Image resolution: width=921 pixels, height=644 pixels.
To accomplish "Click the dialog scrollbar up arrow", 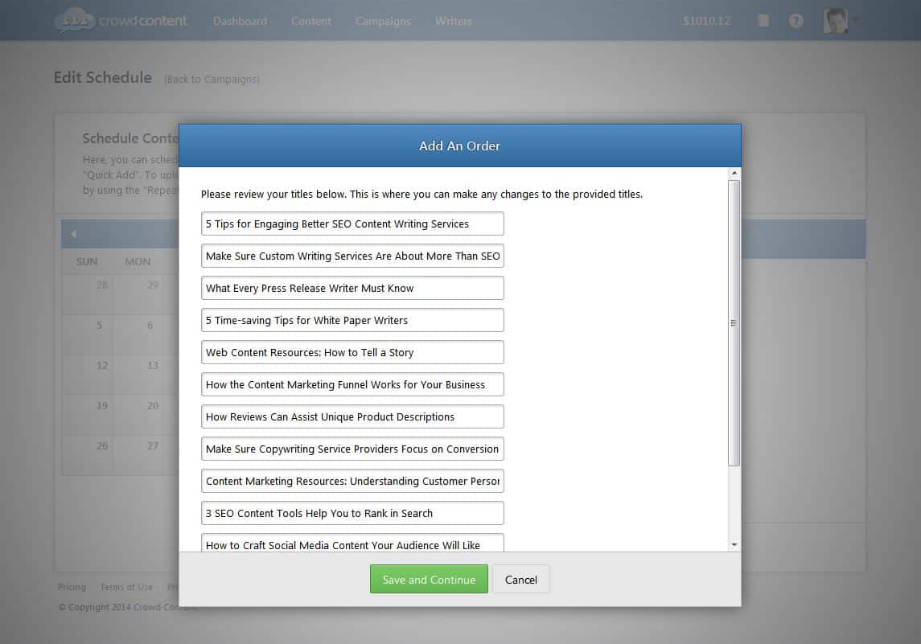I will tap(734, 172).
